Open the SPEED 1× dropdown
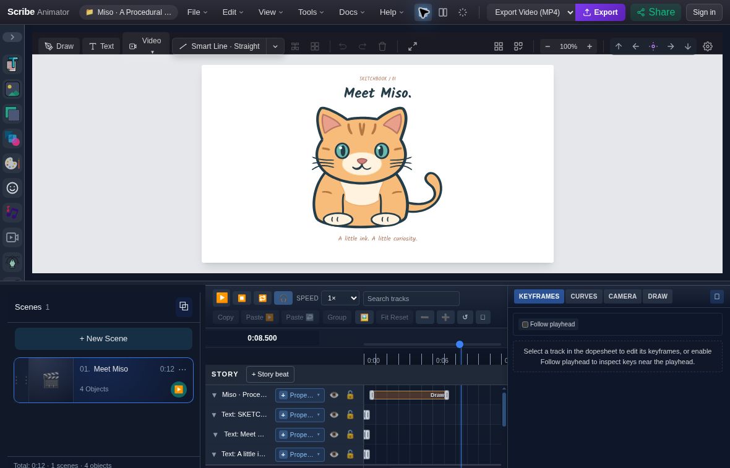 [x=340, y=298]
